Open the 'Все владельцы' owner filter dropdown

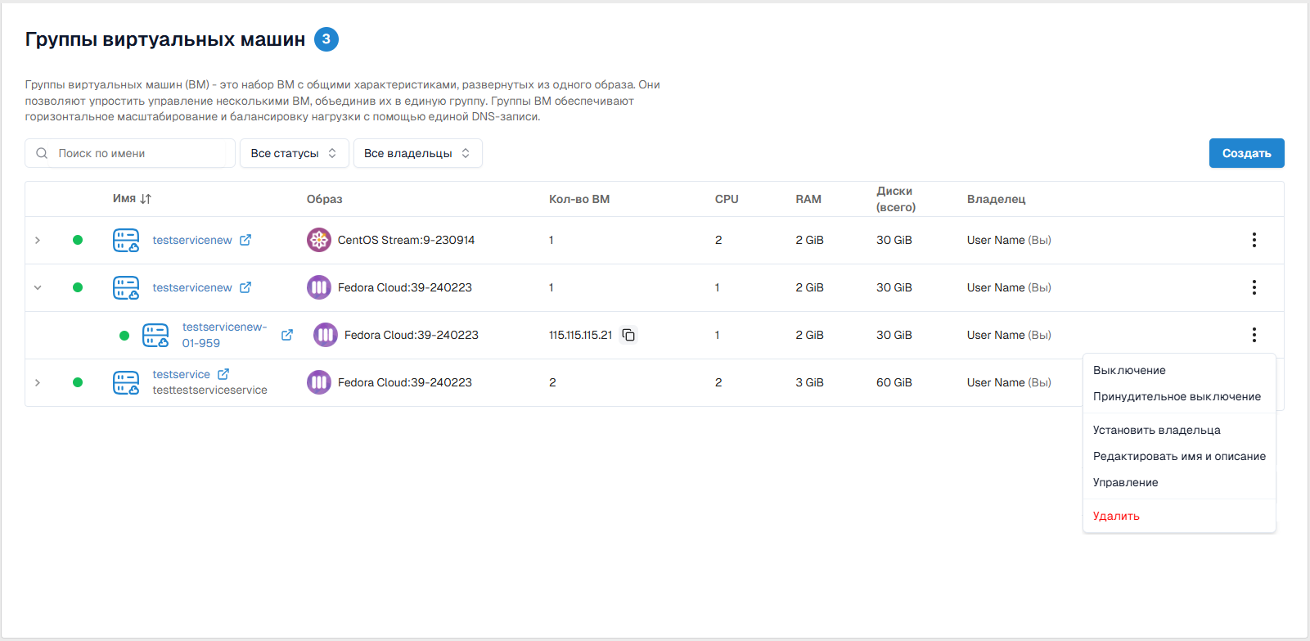(417, 153)
